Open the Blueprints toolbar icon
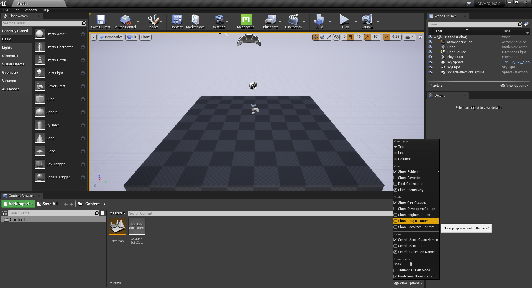This screenshot has height=288, width=532. click(270, 22)
